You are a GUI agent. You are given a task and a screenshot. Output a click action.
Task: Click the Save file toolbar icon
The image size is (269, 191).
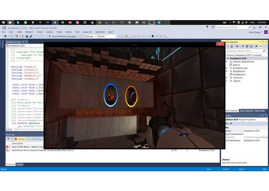pos(27,36)
